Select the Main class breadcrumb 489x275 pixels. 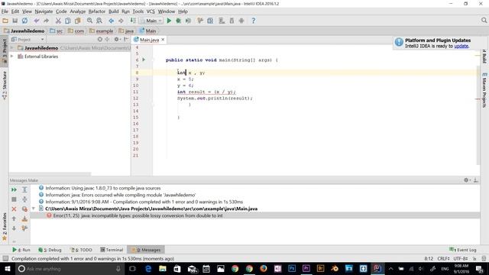pos(147,31)
